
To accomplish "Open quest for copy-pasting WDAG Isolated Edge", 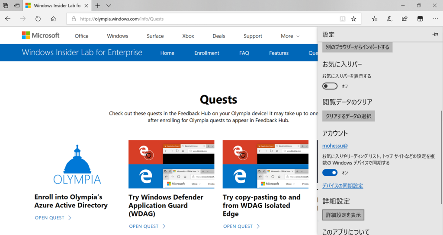I will point(241,226).
